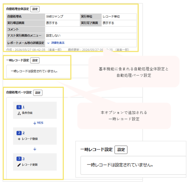Open the 詳細を表示 link

click(x=58, y=43)
